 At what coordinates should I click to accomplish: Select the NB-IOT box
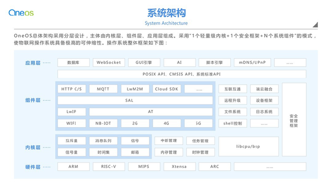103,123
